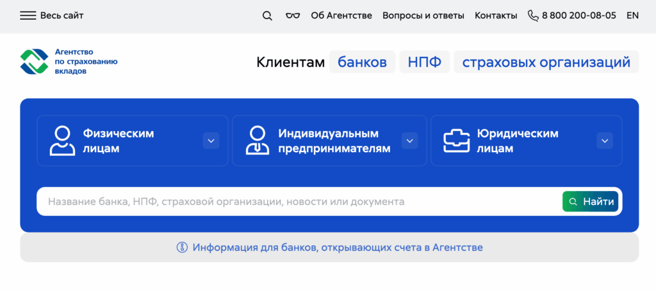Open Информация для банков, открывающих счета link
Screen dimensions: 656x290
pyautogui.click(x=338, y=247)
